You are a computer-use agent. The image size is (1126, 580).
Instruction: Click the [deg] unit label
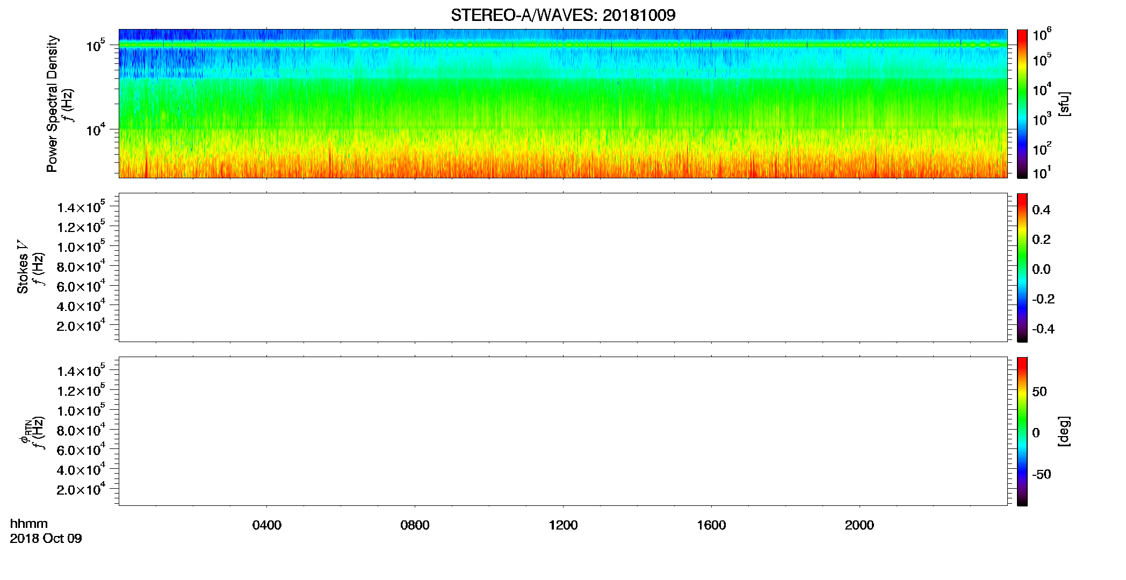tap(1064, 431)
